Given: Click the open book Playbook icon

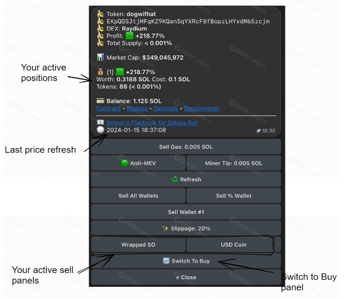Looking at the screenshot, I should coord(100,122).
